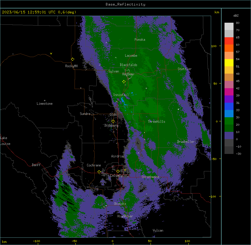Click the -30 value on dBZ legend
The width and height of the screenshot is (251, 245).
click(238, 154)
